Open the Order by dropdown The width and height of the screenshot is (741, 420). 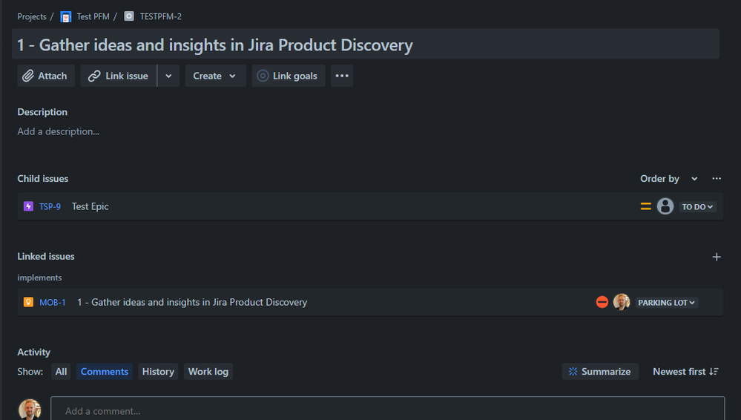click(668, 179)
